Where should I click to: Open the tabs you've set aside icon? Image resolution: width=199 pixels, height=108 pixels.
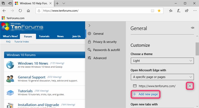pyautogui.click(x=3, y=3)
